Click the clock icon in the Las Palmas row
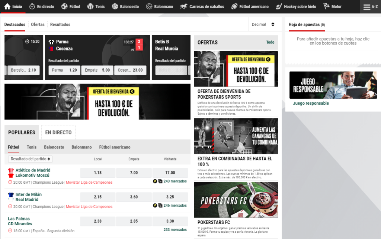Viewport: 381px width, 239px height. pos(10,230)
